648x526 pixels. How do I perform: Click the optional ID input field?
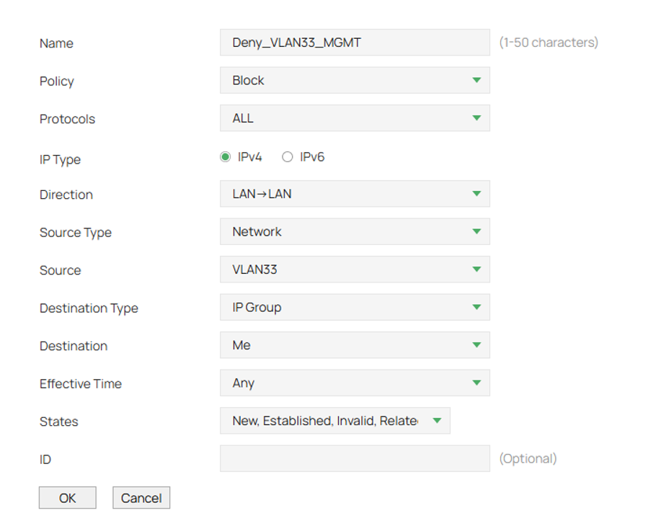coord(355,458)
